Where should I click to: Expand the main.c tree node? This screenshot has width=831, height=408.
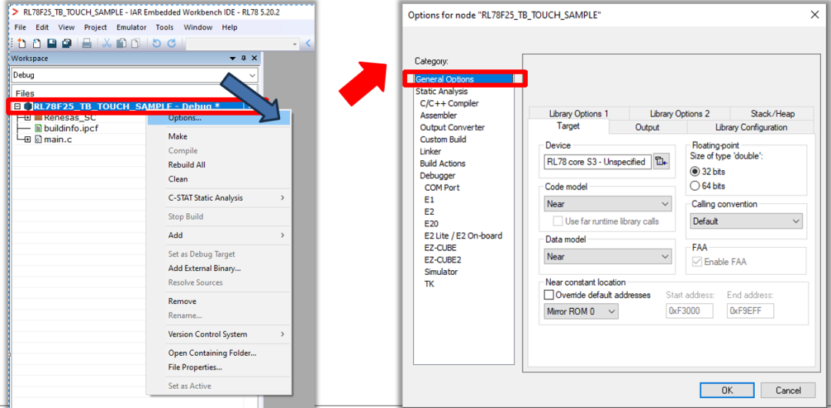point(28,139)
